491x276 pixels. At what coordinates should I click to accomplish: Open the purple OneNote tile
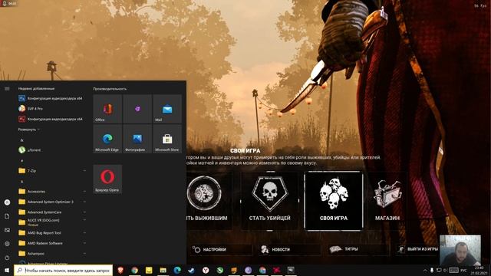pos(137,109)
